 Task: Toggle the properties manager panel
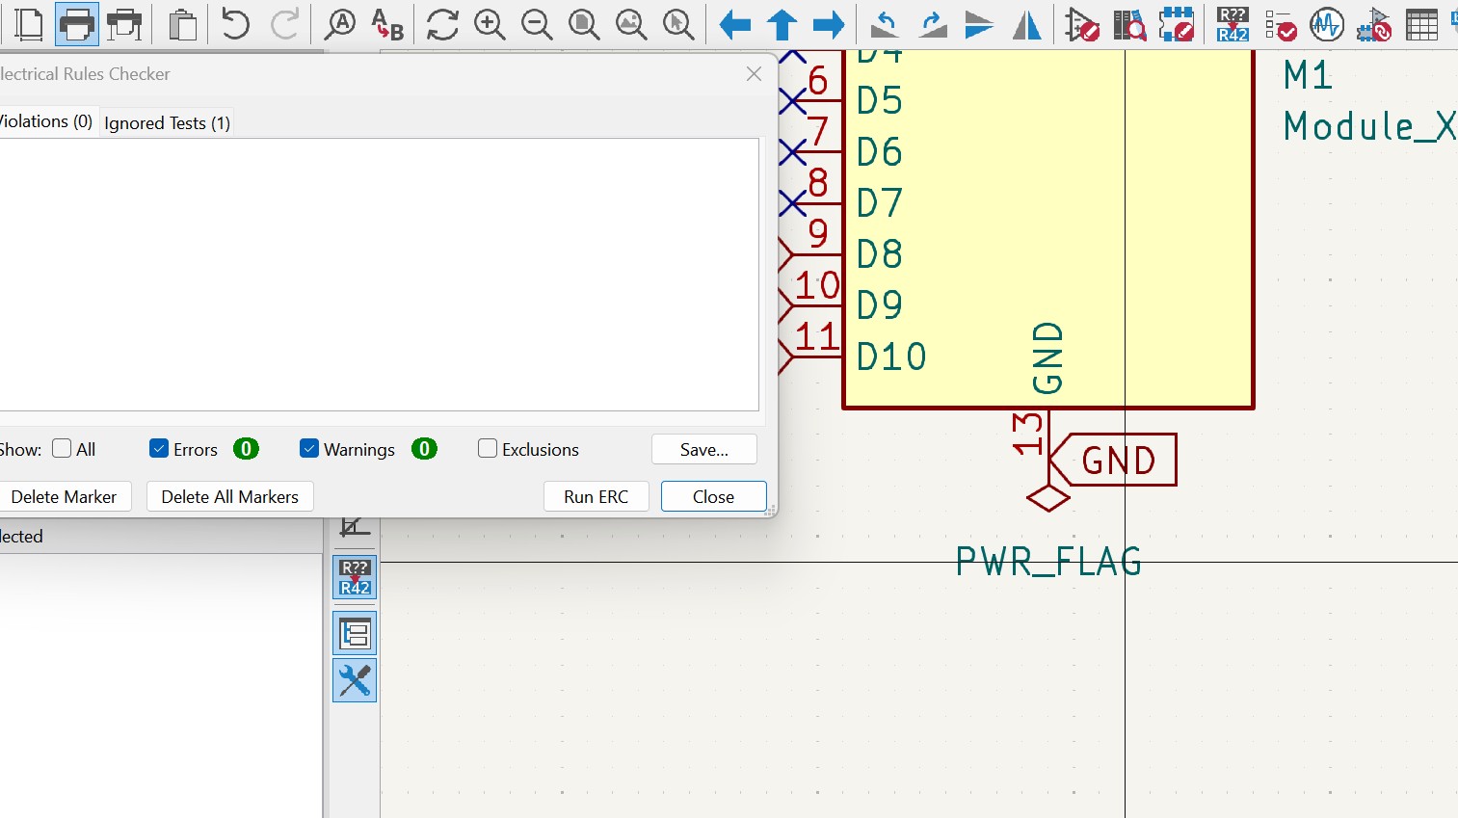click(355, 680)
